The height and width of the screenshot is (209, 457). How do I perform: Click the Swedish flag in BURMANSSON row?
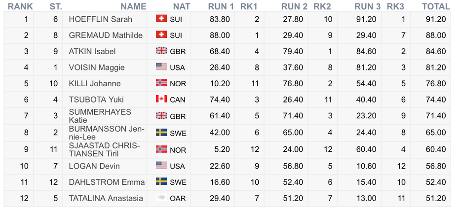click(161, 133)
